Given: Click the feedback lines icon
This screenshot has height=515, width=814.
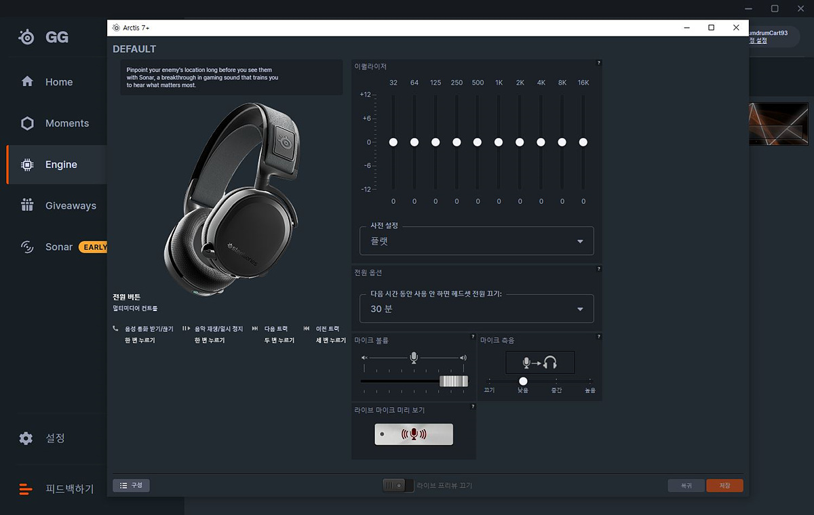Looking at the screenshot, I should pyautogui.click(x=26, y=489).
